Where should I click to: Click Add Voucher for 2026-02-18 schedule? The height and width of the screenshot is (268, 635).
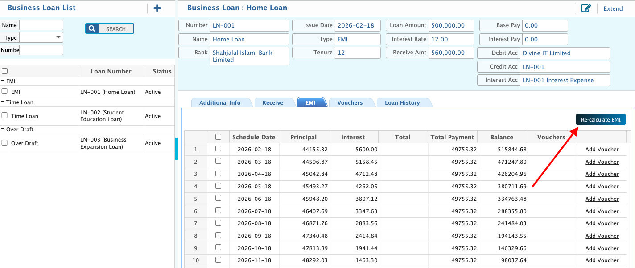602,150
